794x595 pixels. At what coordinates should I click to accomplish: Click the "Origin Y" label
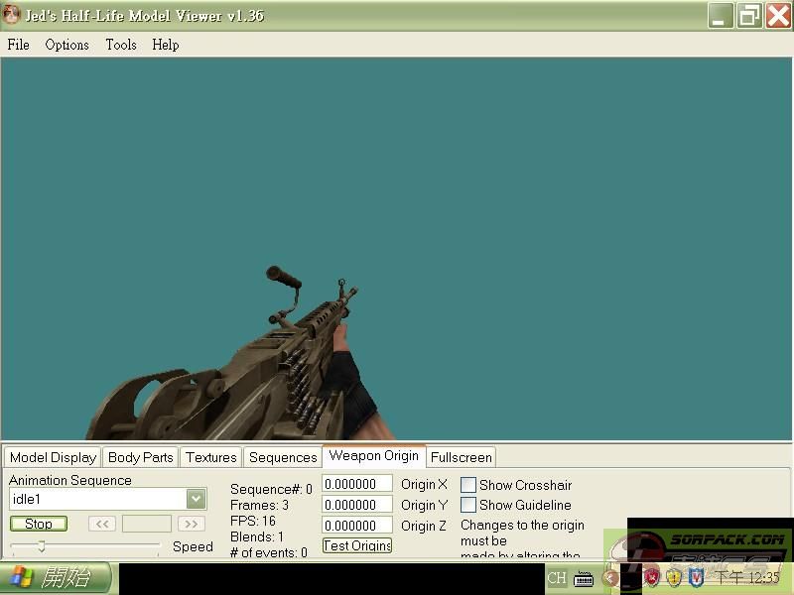424,505
